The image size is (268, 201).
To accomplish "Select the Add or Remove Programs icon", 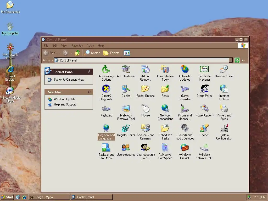I will pyautogui.click(x=146, y=73).
